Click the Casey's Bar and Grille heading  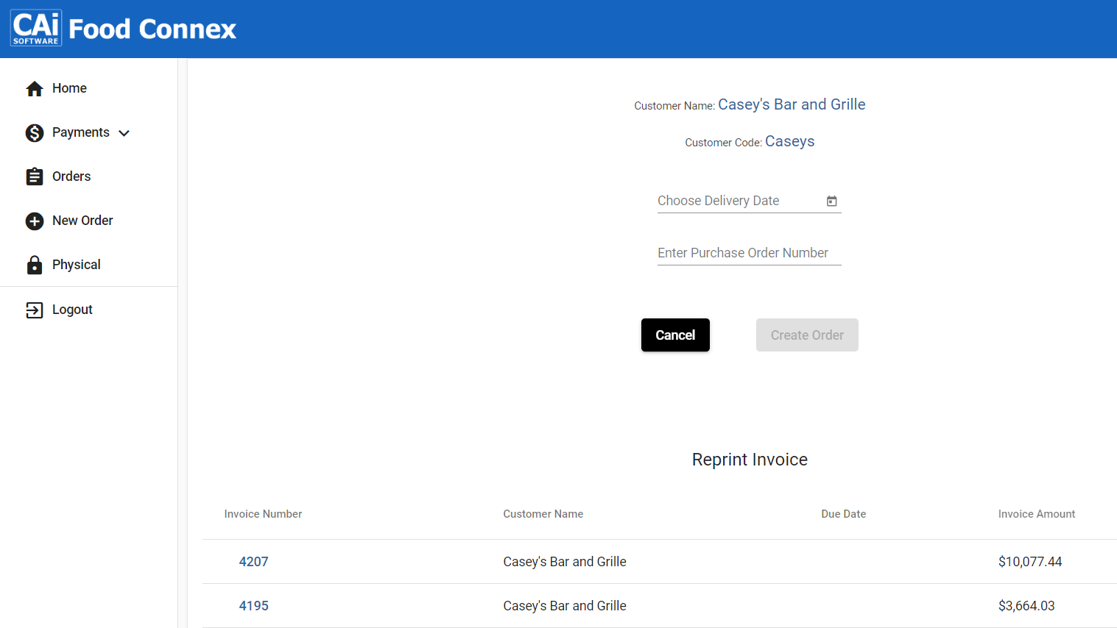click(x=792, y=104)
